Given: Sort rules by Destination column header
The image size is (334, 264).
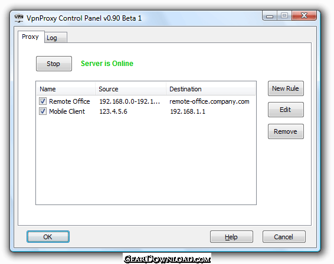Looking at the screenshot, I should (x=211, y=89).
